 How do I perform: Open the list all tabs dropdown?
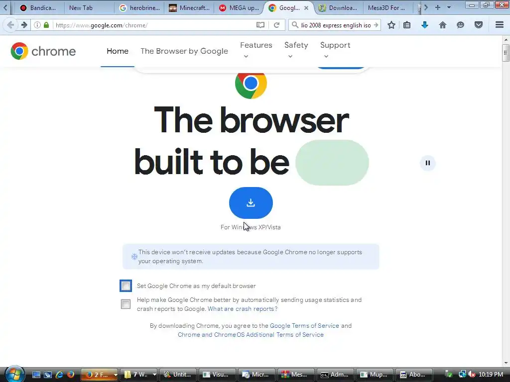449,7
